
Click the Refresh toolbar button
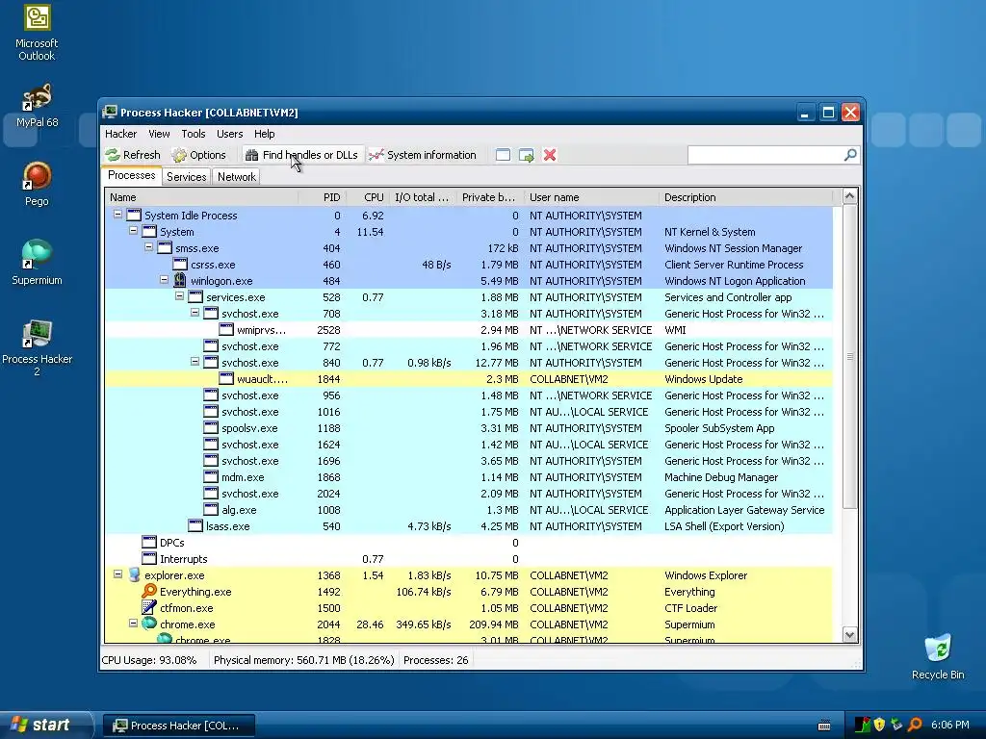[133, 155]
